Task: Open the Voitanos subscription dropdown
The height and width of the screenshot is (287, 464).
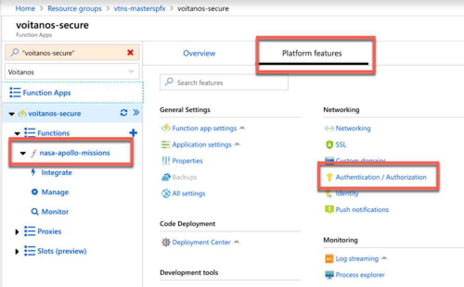Action: (x=72, y=72)
